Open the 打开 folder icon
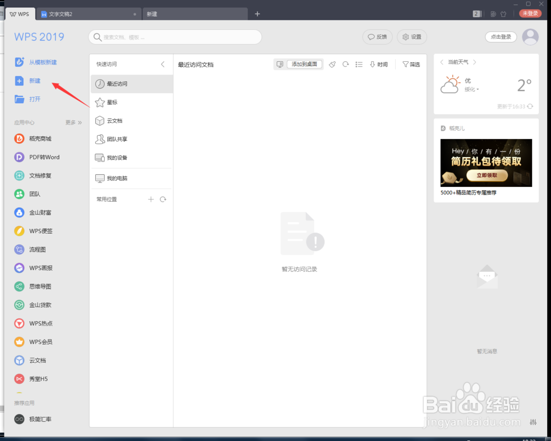 pos(19,99)
